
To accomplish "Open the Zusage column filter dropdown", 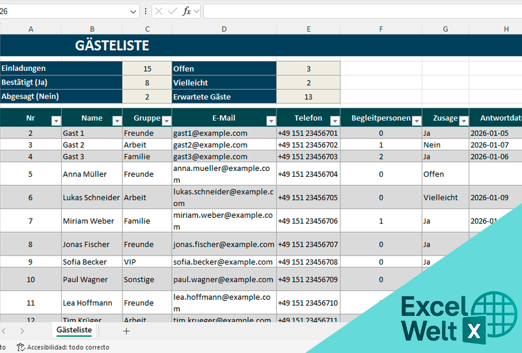I will 463,122.
